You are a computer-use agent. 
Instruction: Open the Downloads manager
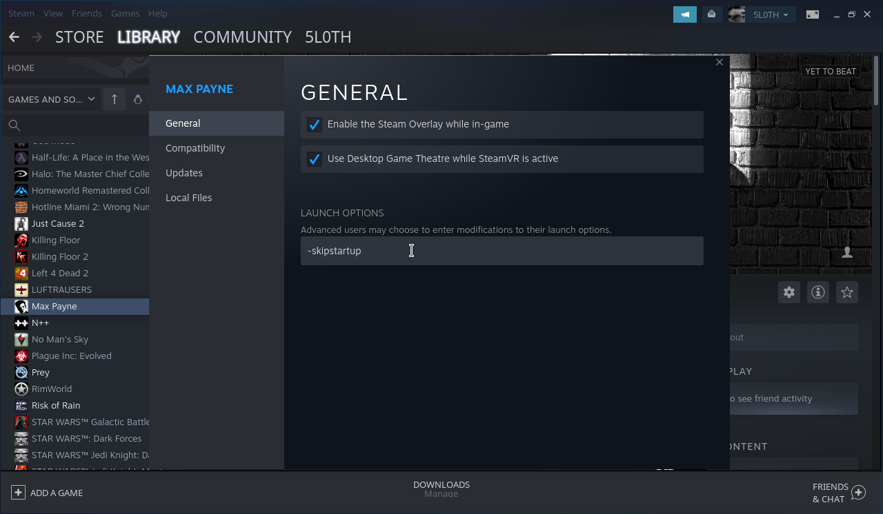[441, 489]
